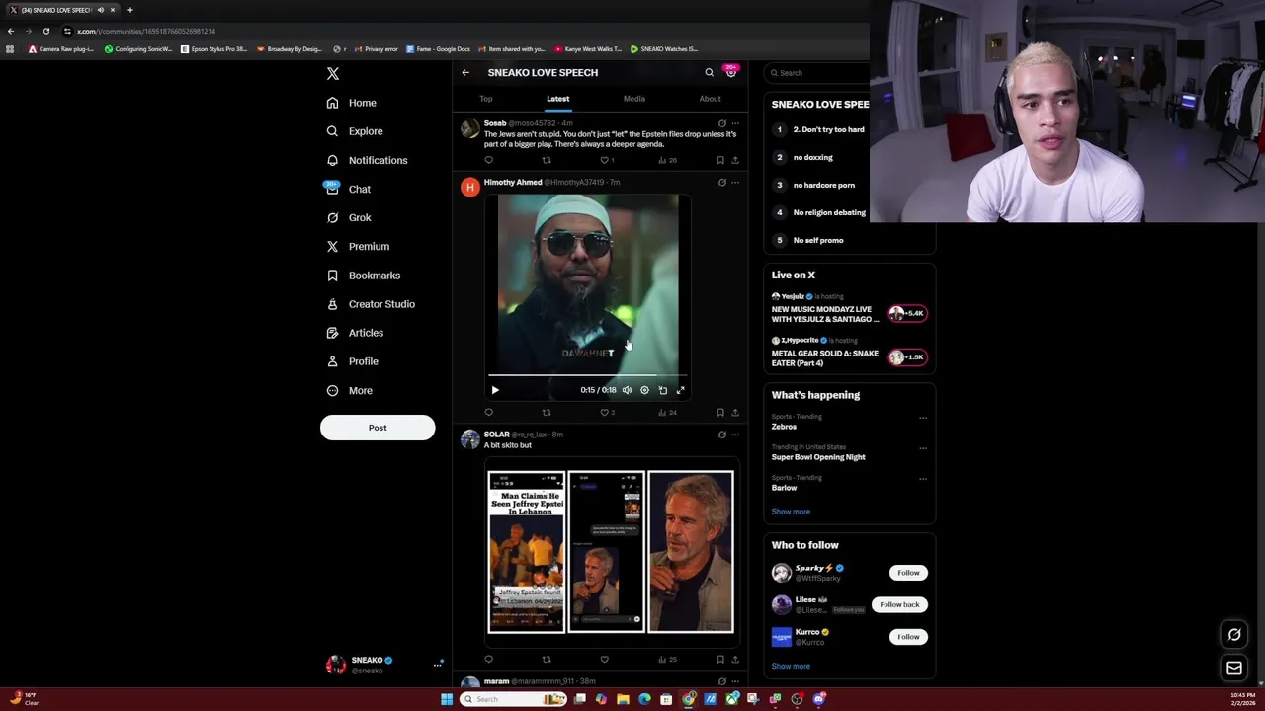This screenshot has height=711, width=1265.
Task: Open Notifications in sidebar
Action: pyautogui.click(x=366, y=160)
